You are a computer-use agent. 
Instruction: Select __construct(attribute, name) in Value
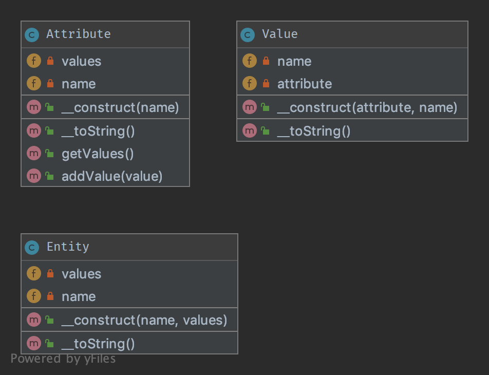tap(367, 107)
